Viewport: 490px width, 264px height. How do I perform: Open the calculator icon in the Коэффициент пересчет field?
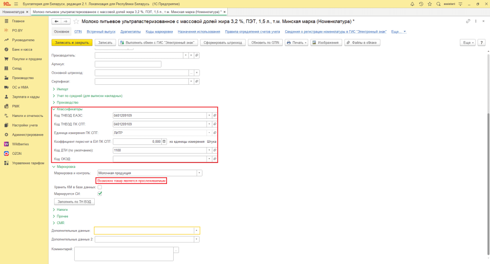coord(164,142)
